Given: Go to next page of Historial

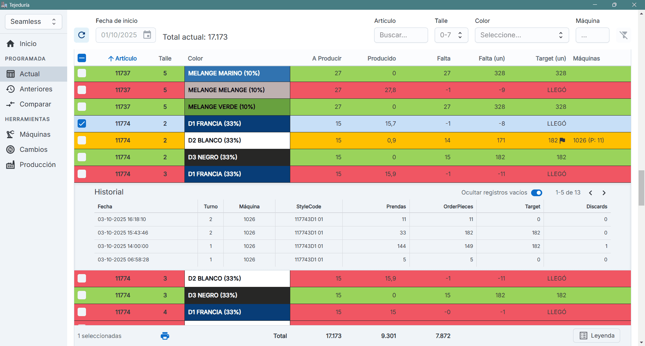Looking at the screenshot, I should click(604, 193).
